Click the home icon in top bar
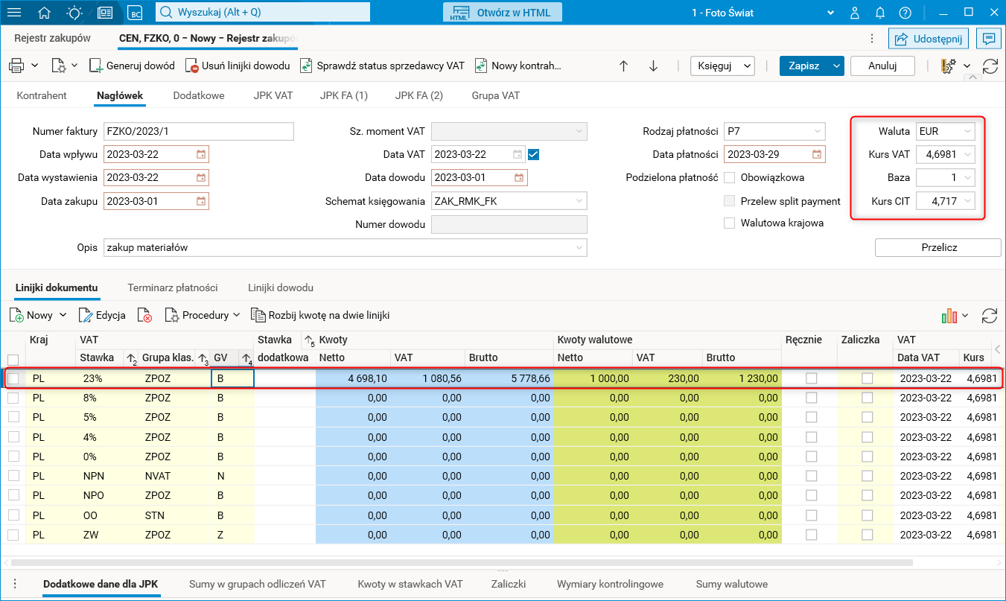Viewport: 1006px width, 601px height. click(x=45, y=13)
